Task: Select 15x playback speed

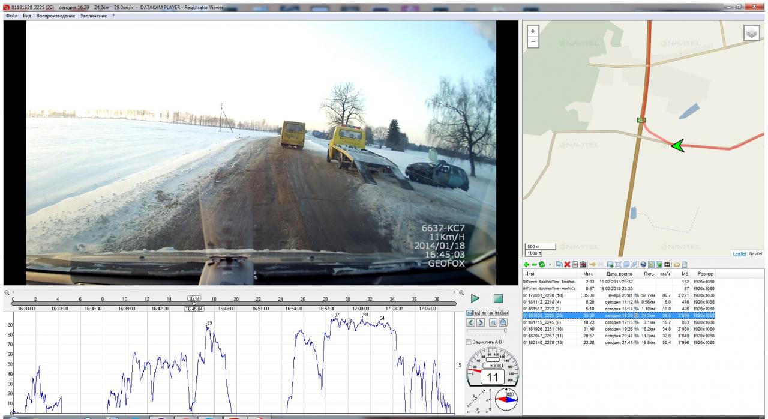Action: click(x=498, y=313)
